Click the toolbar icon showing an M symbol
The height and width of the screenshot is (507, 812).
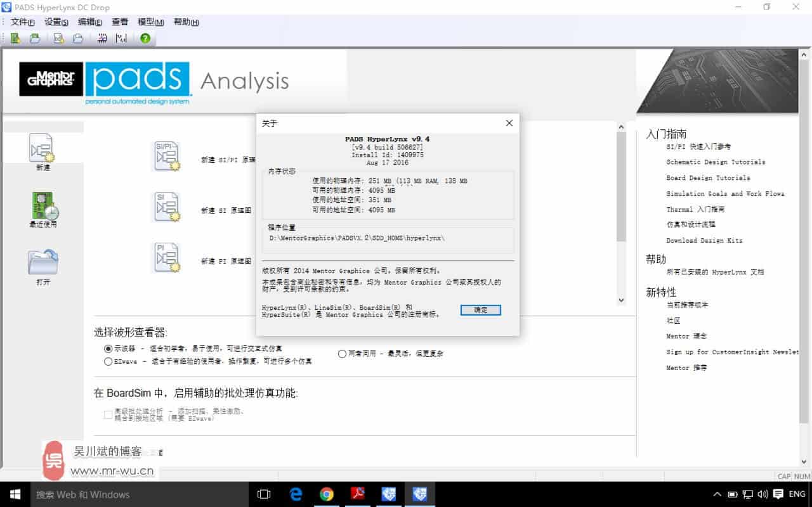[121, 38]
